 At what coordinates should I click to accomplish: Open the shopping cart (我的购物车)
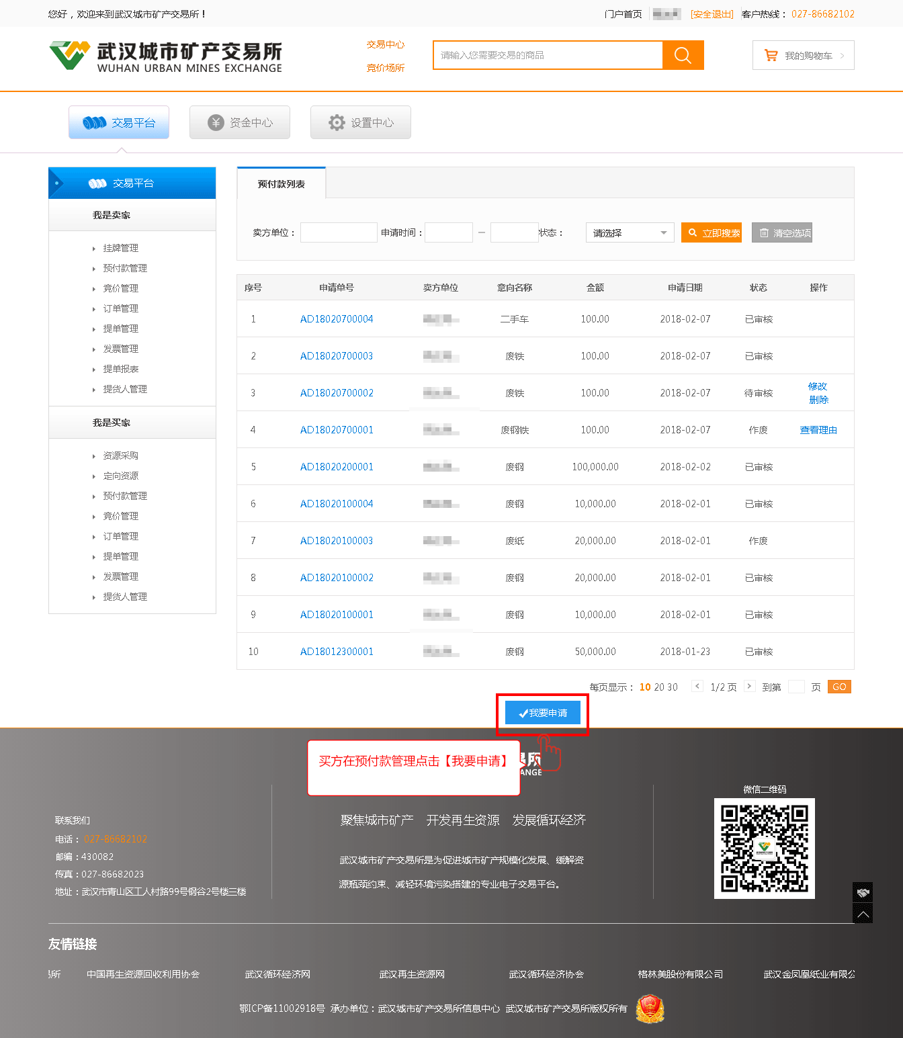tap(803, 56)
